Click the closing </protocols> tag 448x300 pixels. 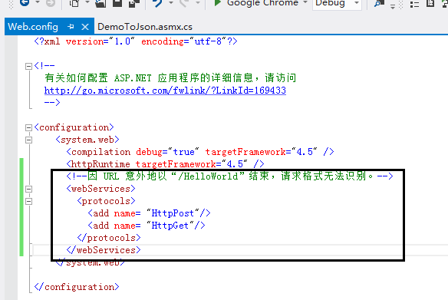pos(109,238)
